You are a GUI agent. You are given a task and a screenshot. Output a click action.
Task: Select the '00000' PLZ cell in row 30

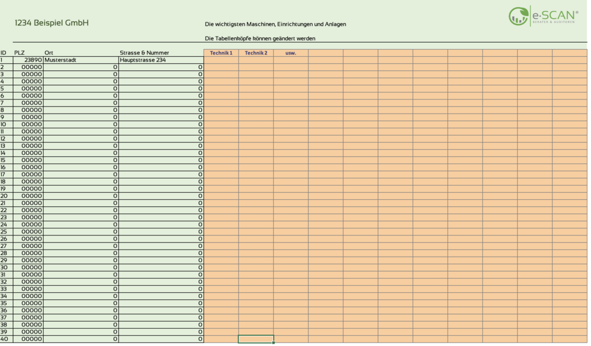pos(28,267)
